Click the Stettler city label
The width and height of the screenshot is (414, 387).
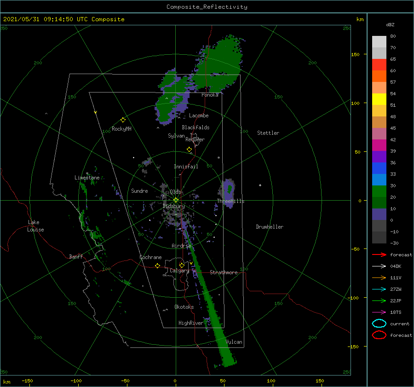[268, 133]
